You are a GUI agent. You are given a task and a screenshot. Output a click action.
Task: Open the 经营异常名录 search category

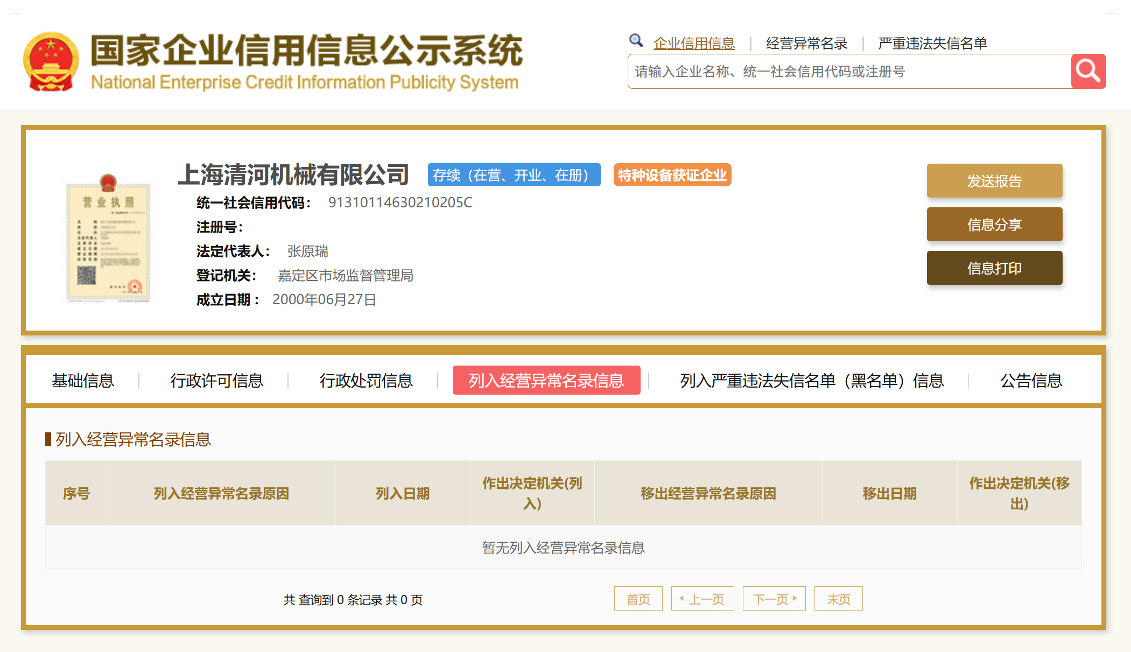806,43
